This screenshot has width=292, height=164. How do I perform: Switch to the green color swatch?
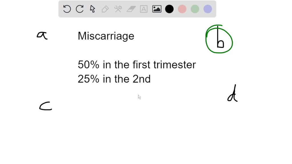coord(195,9)
